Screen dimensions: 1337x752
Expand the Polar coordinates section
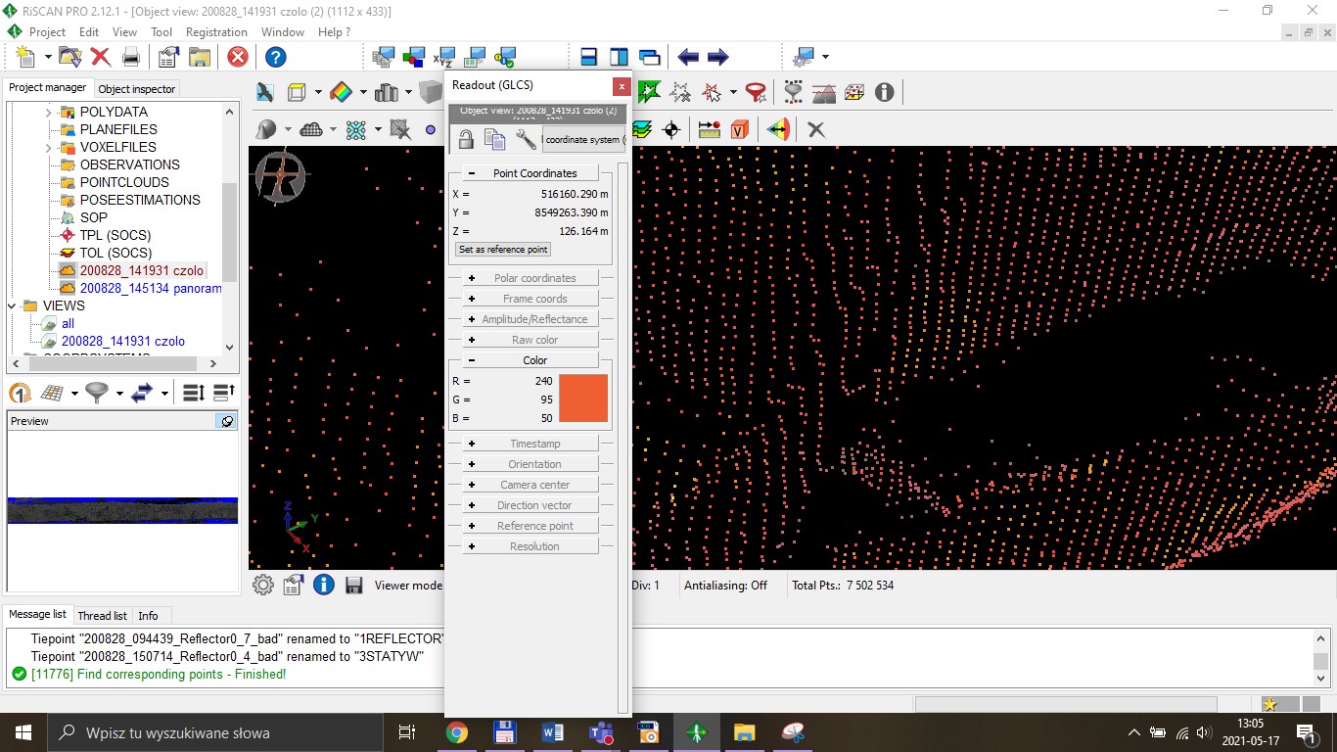pos(472,278)
